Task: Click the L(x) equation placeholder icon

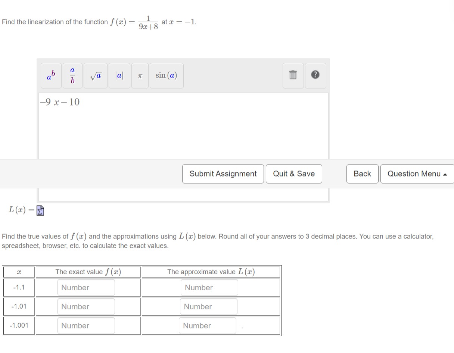Action: 40,210
